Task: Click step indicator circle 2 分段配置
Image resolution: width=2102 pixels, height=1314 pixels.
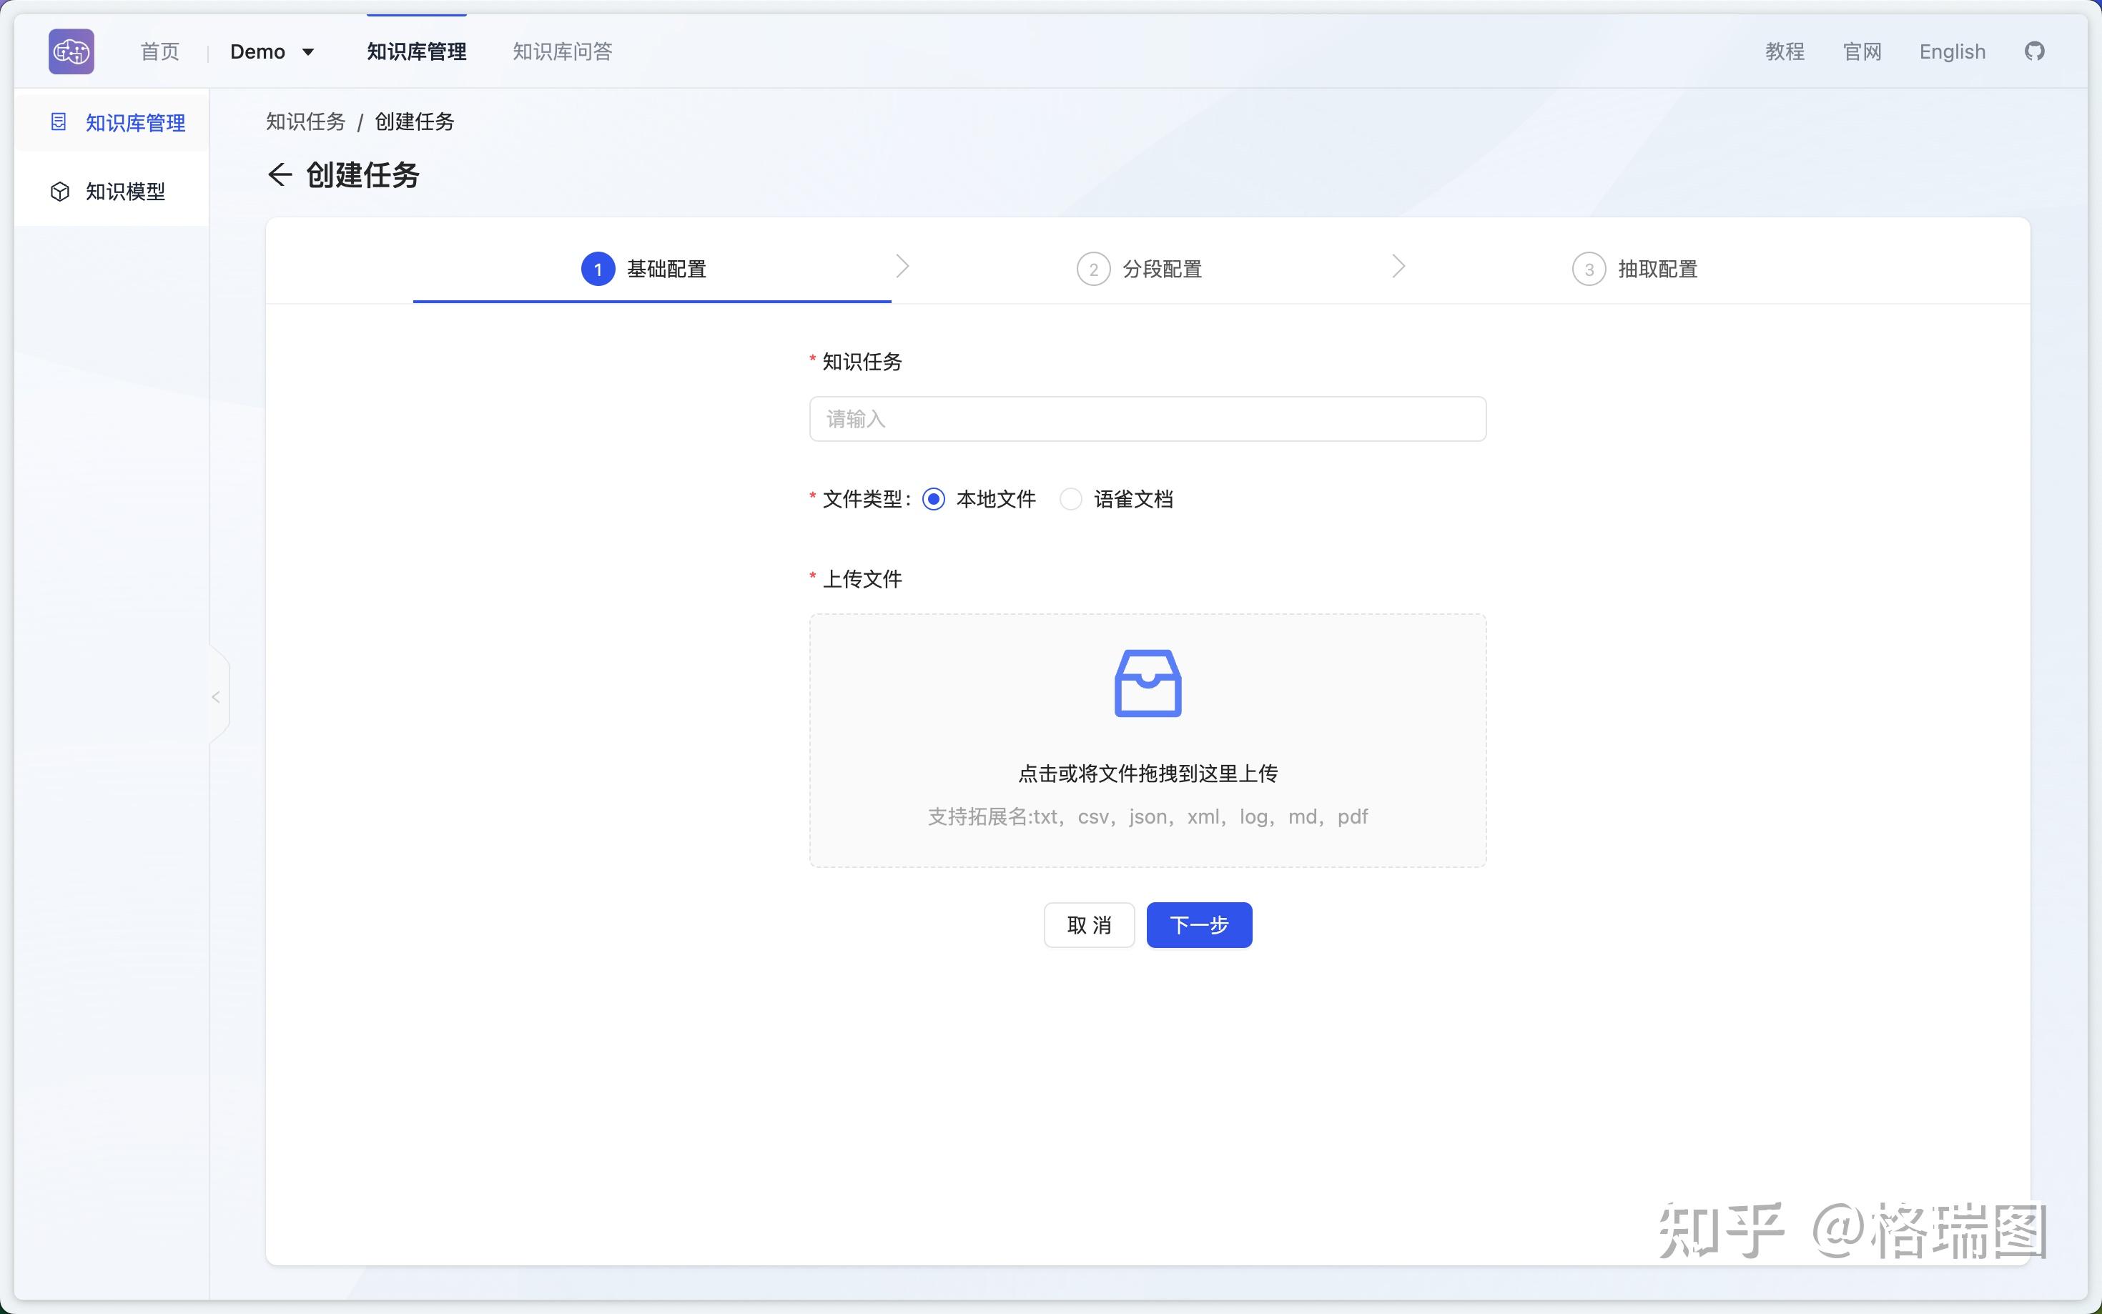Action: (x=1094, y=269)
